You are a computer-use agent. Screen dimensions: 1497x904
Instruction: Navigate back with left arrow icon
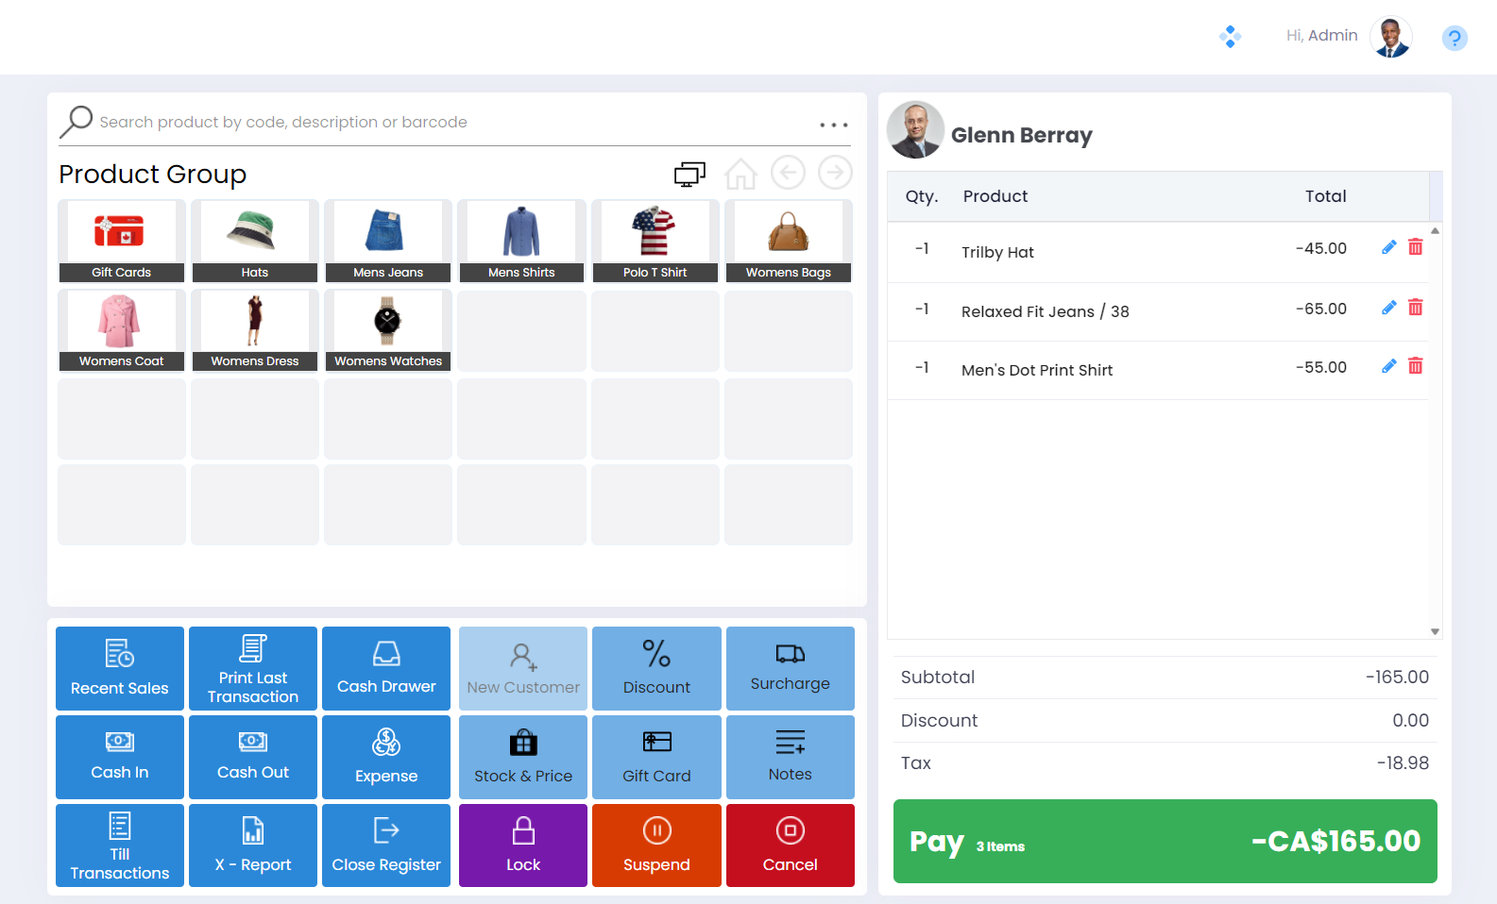pyautogui.click(x=788, y=173)
